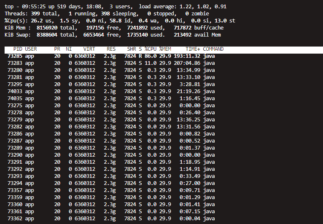Click the 213492 avail Mem value

[x=183, y=35]
